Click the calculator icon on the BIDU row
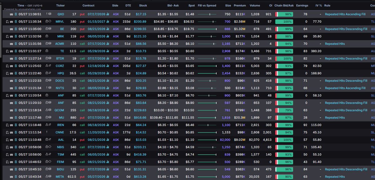The image size is (375, 180). click(x=16, y=169)
